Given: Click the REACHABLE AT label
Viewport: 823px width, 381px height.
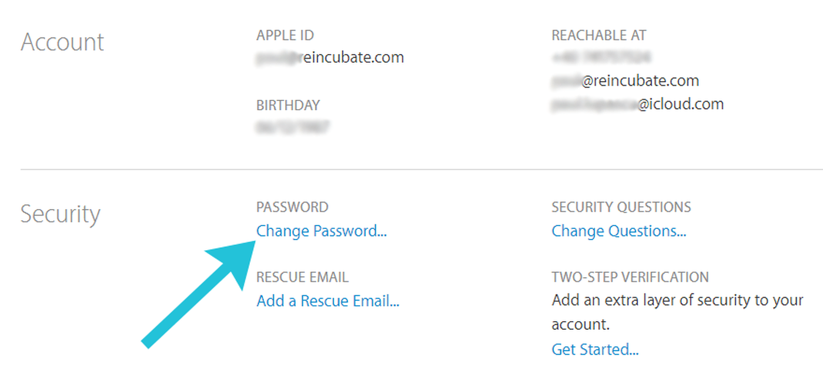Looking at the screenshot, I should [598, 35].
